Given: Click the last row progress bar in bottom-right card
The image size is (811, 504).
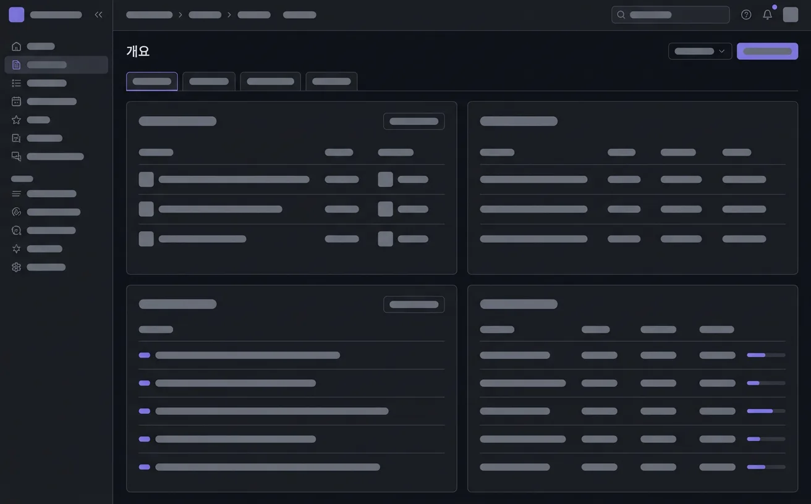Looking at the screenshot, I should (766, 467).
